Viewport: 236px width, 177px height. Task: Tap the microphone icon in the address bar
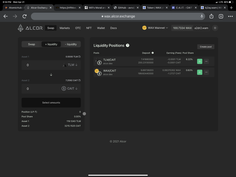[x=202, y=16]
